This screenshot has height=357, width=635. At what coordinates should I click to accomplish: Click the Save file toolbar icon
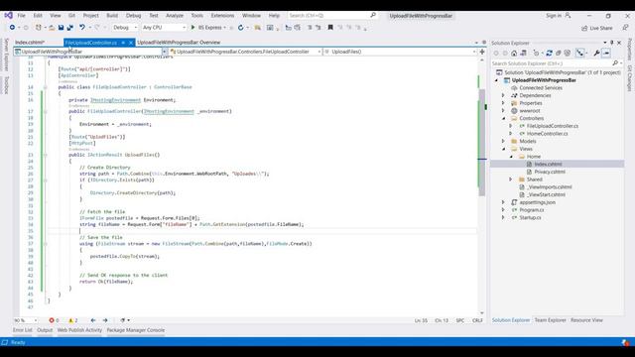(61, 28)
